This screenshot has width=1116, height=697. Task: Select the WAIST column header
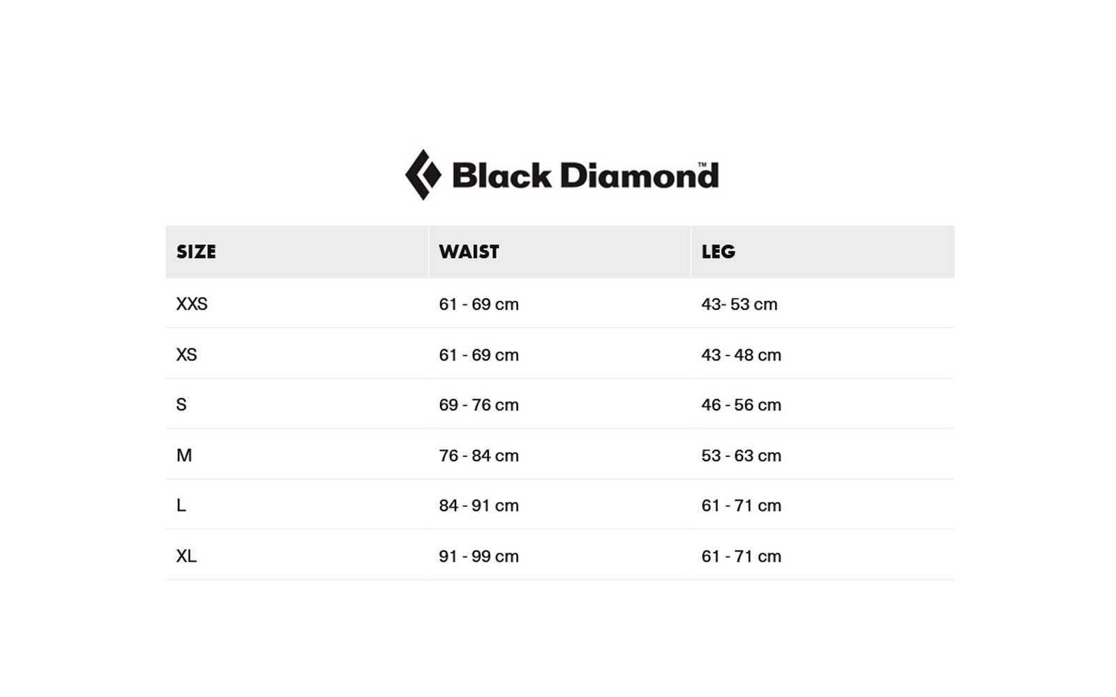pos(469,252)
